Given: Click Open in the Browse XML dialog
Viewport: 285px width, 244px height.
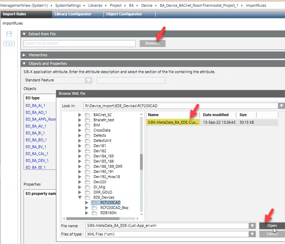Looking at the screenshot, I should coord(272,225).
